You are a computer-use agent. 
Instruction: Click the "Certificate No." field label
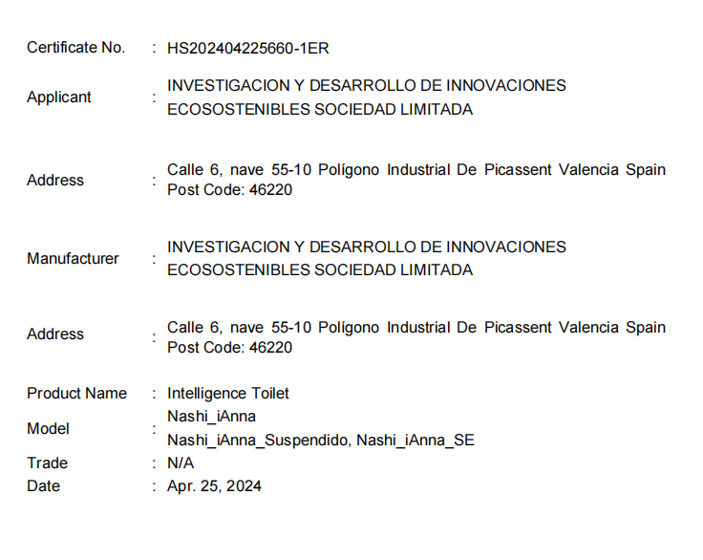coord(75,48)
